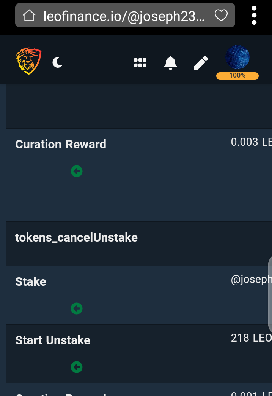The width and height of the screenshot is (272, 396).
Task: Click the 100% voting power bar
Action: click(x=237, y=76)
